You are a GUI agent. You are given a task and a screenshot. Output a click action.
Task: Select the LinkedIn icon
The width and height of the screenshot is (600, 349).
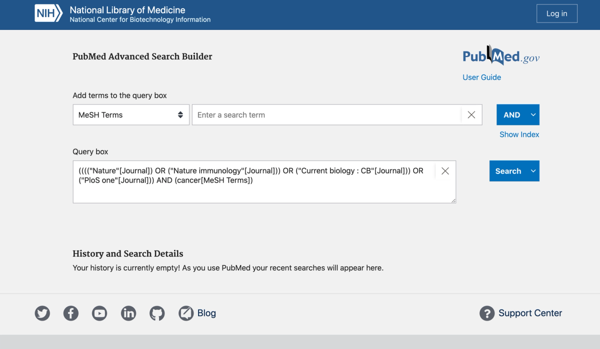tap(128, 313)
